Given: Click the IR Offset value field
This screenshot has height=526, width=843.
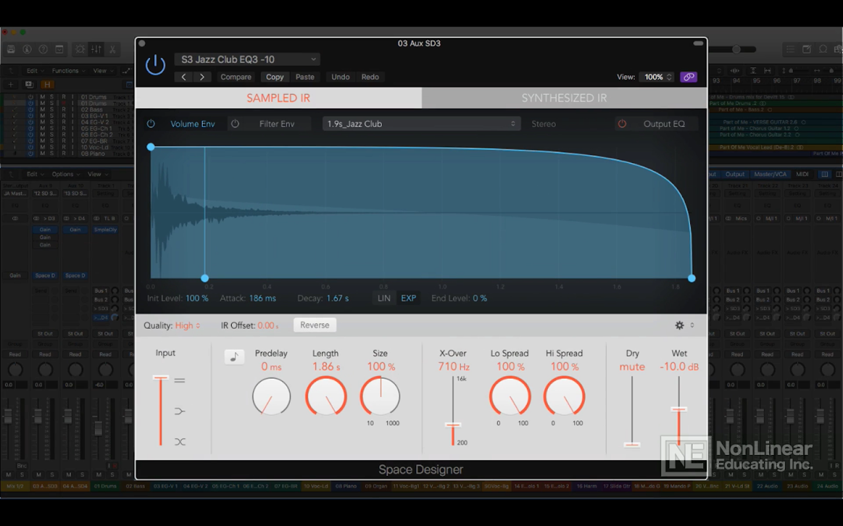Looking at the screenshot, I should click(267, 325).
